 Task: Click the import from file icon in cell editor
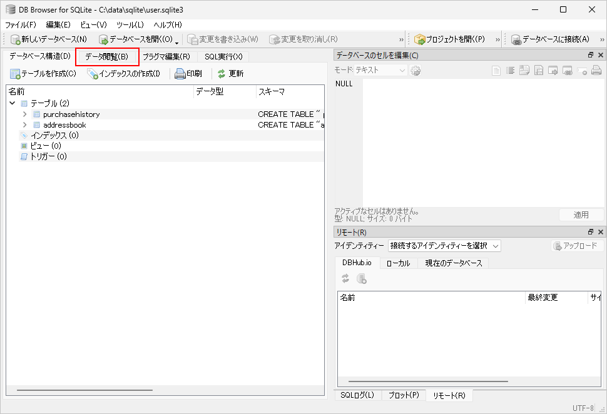[x=524, y=71]
